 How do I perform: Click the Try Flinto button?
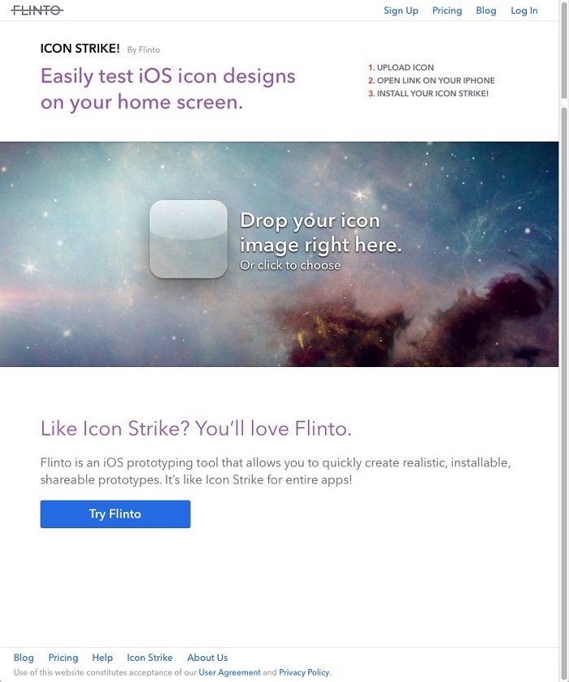tap(115, 514)
